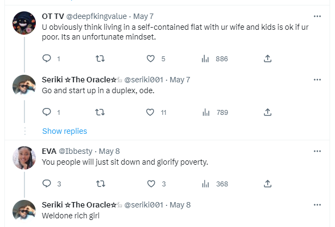Open EVA's profile avatar
Screen dimensions: 335x227
point(24,158)
